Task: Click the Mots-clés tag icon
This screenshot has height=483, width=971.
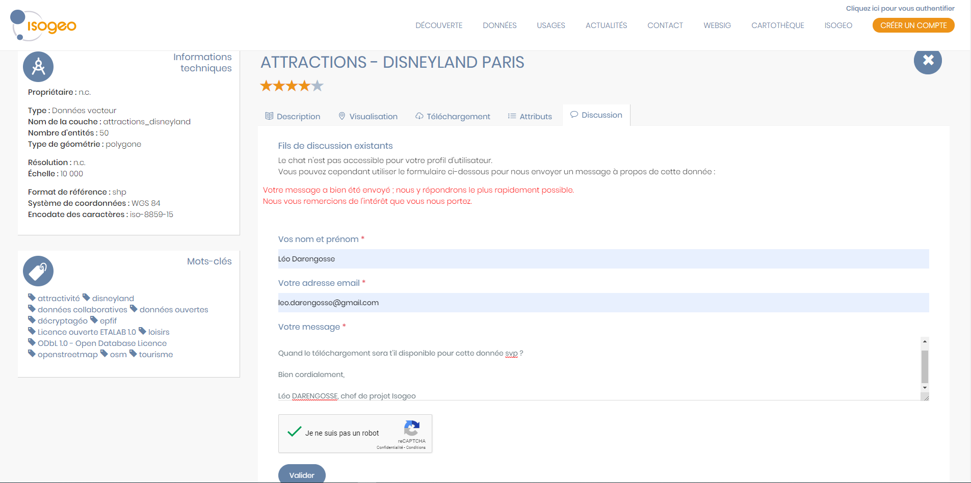Action: click(38, 271)
